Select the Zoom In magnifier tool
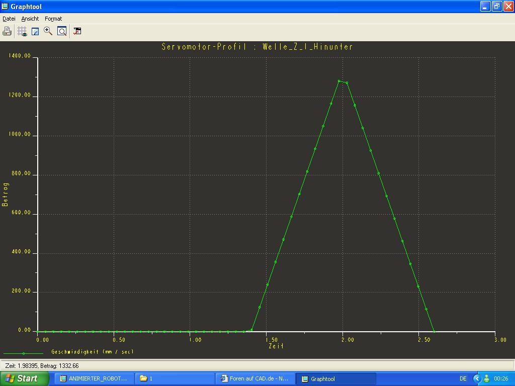Screen dimensions: 515x386 point(48,31)
